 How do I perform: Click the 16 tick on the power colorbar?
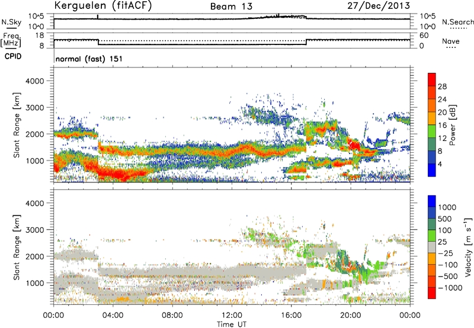pyautogui.click(x=442, y=126)
